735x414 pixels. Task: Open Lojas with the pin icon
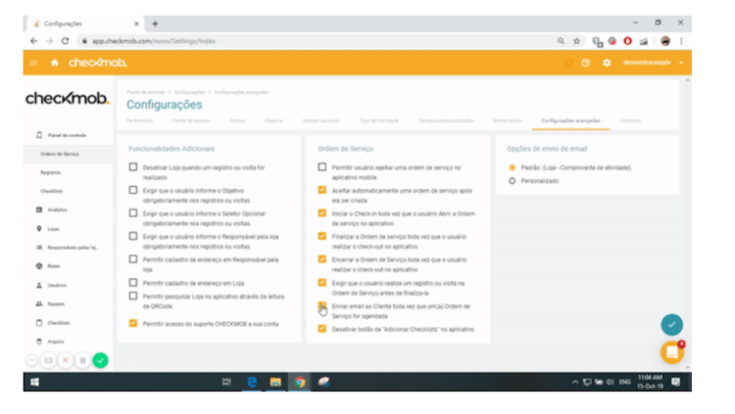(48, 229)
